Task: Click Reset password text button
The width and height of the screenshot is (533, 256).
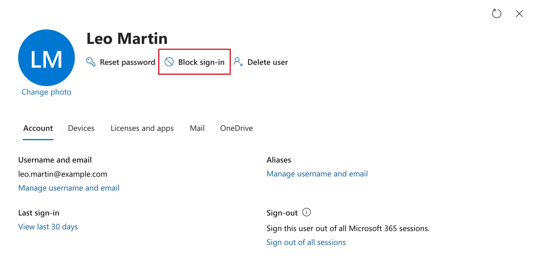Action: (128, 62)
